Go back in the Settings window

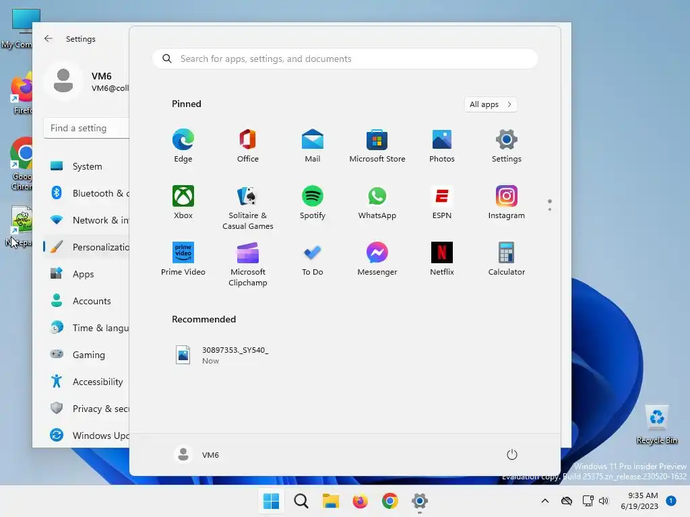pos(49,38)
